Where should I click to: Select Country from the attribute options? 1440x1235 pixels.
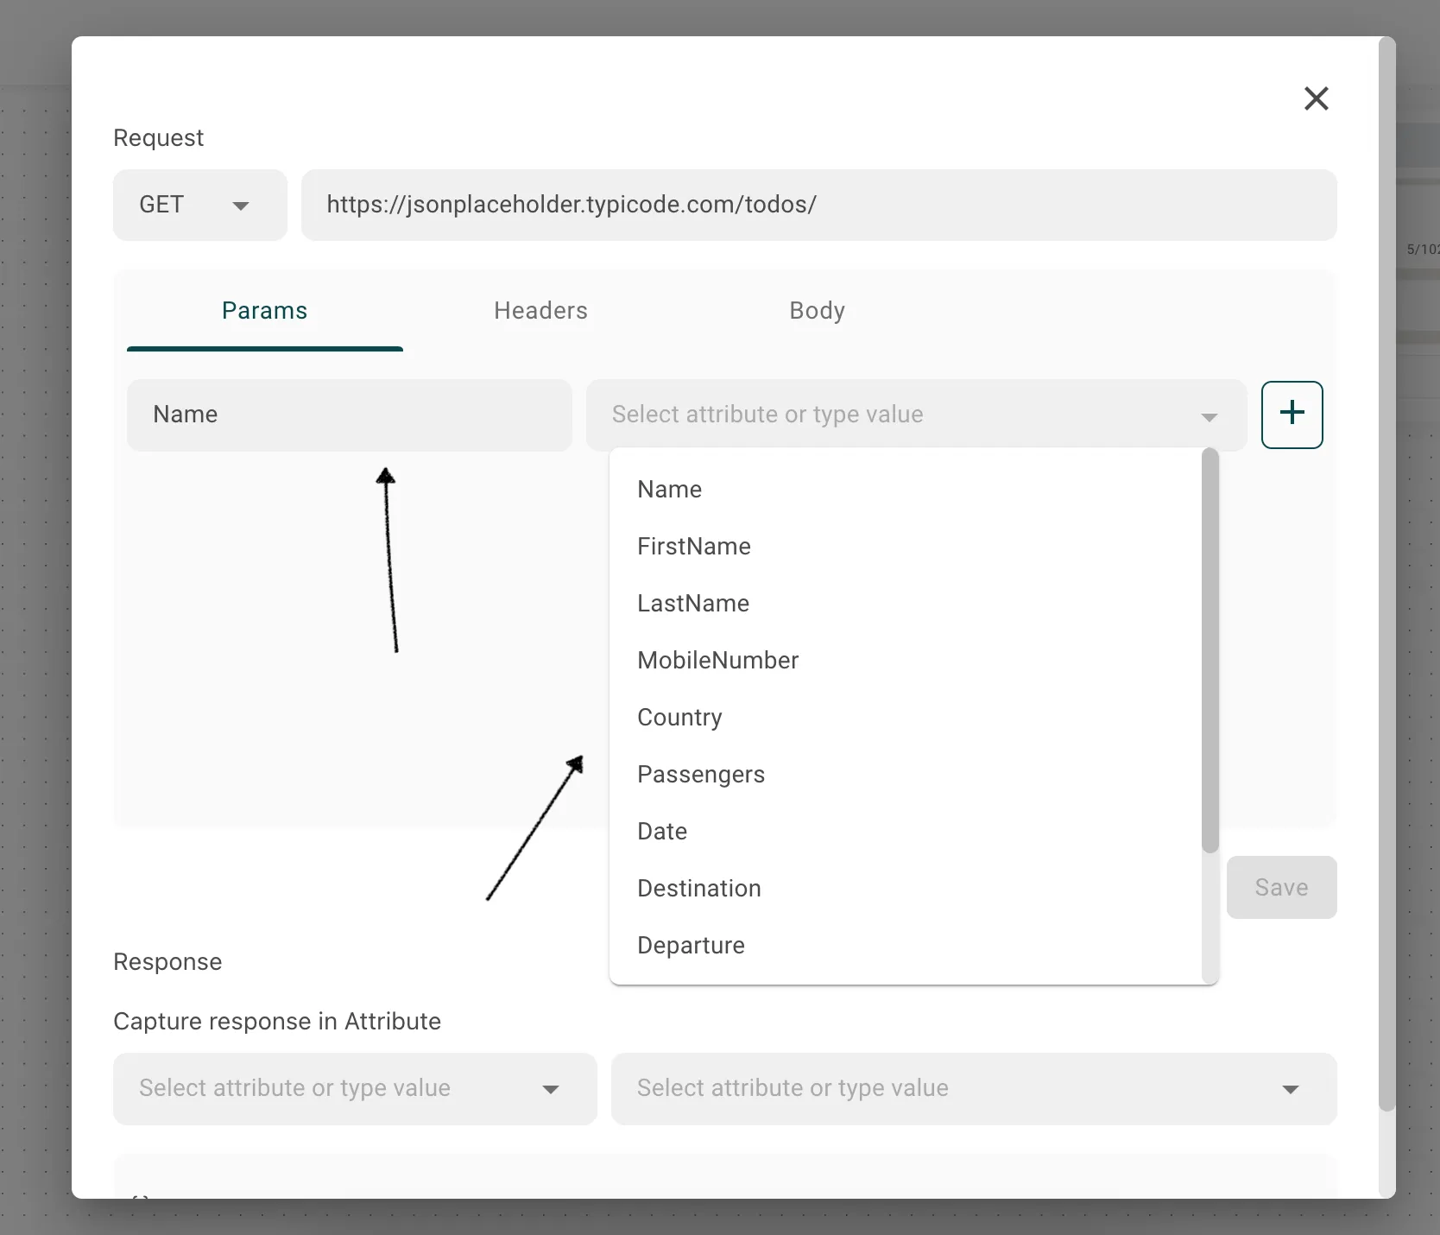(x=679, y=718)
